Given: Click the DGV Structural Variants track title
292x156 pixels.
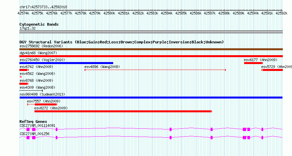Looking at the screenshot, I should 122,42.
